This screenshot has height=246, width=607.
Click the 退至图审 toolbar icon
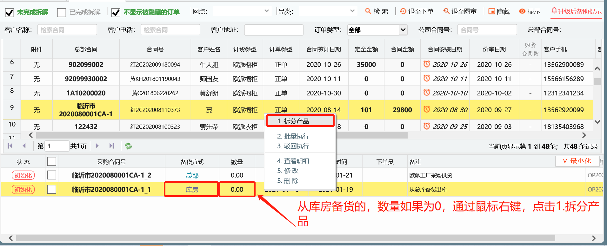446,11
